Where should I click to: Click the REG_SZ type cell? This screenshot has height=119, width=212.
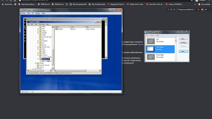[73, 29]
